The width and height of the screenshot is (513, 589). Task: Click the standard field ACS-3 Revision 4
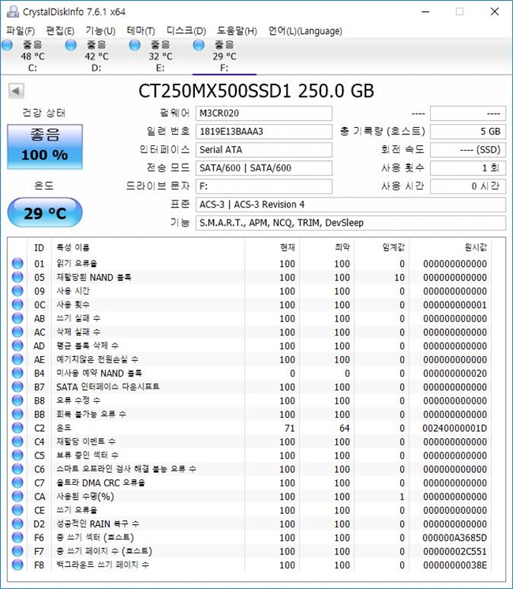pos(350,204)
